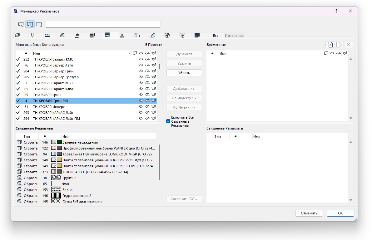The image size is (372, 240).
Task: Switch to the Profiles I-beam tab
Action: [x=122, y=35]
